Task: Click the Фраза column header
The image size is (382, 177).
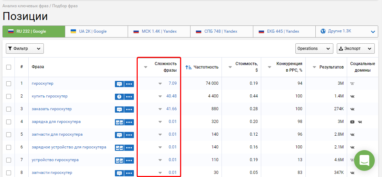Action: [38, 67]
